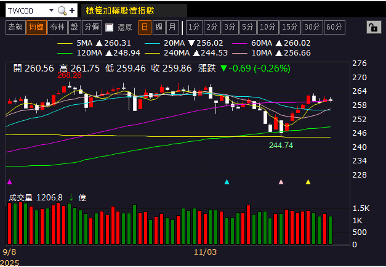The image size is (386, 267).
Task: Click the 276 price axis label
Action: [x=360, y=64]
